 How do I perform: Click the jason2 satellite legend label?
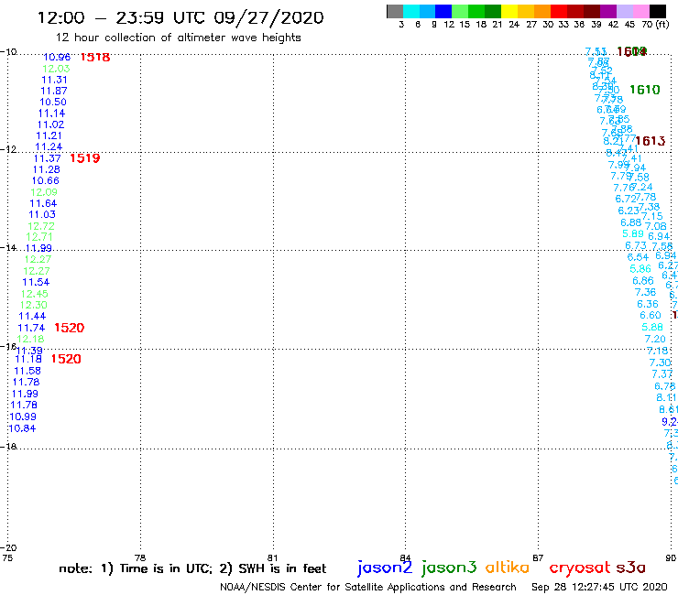click(x=385, y=568)
